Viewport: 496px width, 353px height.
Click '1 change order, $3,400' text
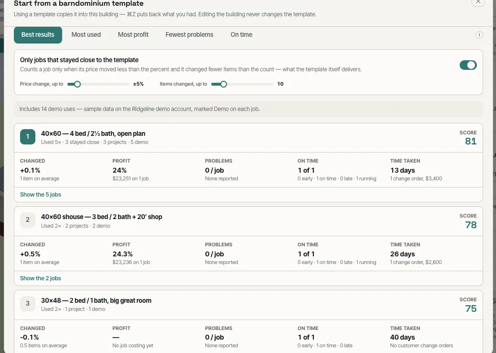tap(416, 178)
